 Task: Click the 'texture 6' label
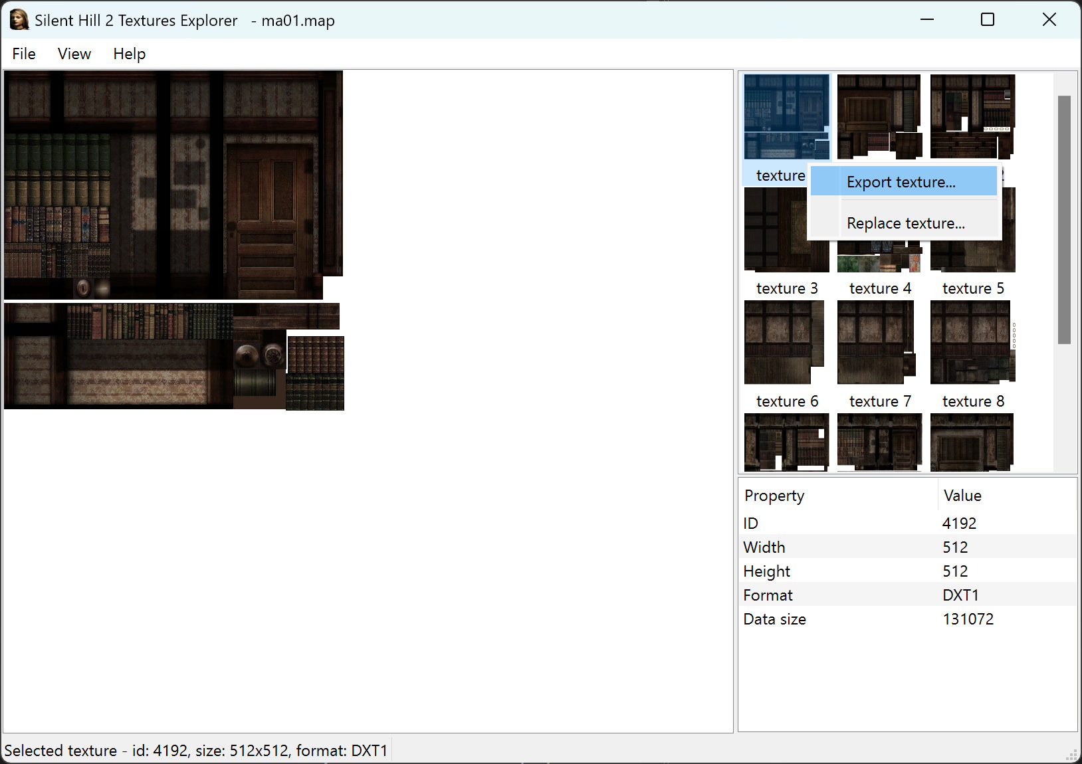[x=787, y=401]
